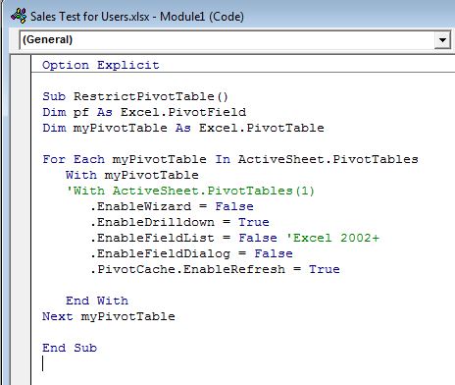The height and width of the screenshot is (385, 455).
Task: Click 'Dim myPivotTable As Excel.PivotTable' line
Action: 183,128
